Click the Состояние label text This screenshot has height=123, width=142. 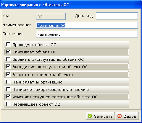(x=13, y=34)
